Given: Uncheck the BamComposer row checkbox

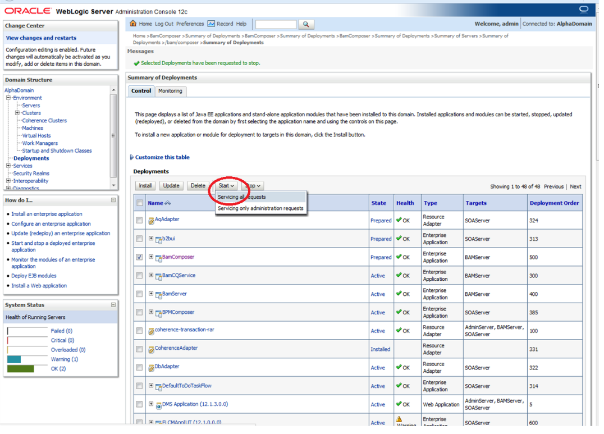Looking at the screenshot, I should (x=139, y=257).
